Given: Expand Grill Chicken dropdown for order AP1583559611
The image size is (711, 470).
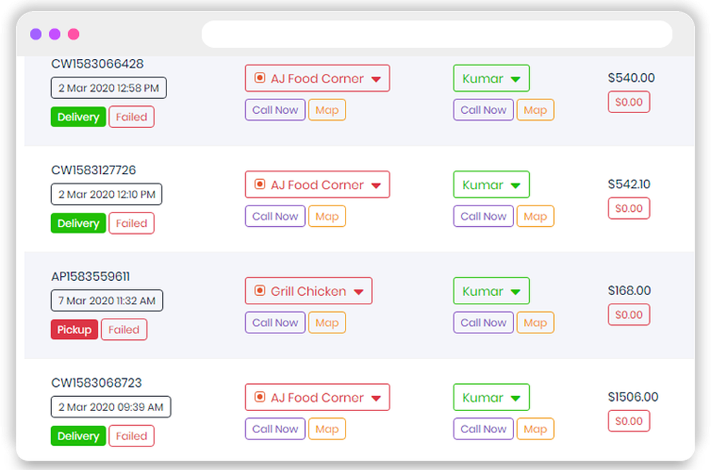Looking at the screenshot, I should point(309,291).
